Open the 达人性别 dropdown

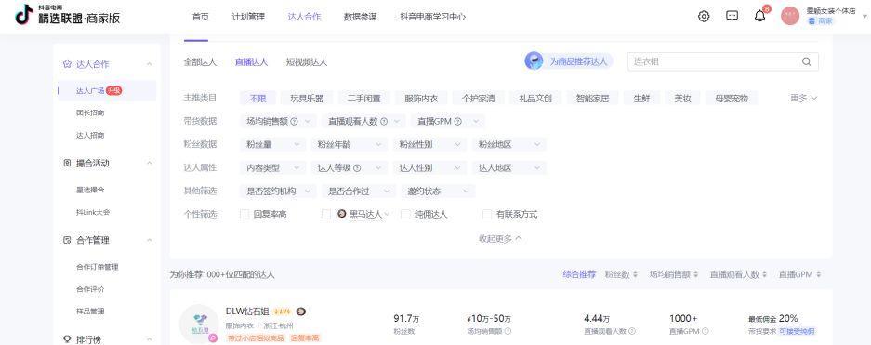[x=429, y=167]
